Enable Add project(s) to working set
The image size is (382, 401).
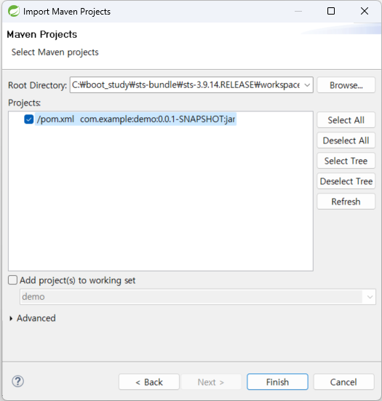tap(13, 280)
